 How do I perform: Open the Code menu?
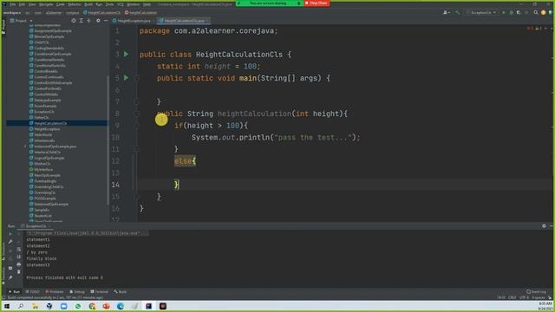[61, 4]
